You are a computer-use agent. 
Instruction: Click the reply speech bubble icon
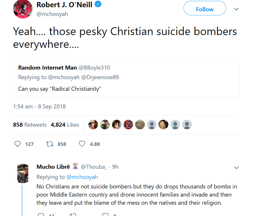(x=17, y=144)
